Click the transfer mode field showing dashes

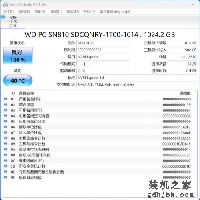click(x=103, y=64)
